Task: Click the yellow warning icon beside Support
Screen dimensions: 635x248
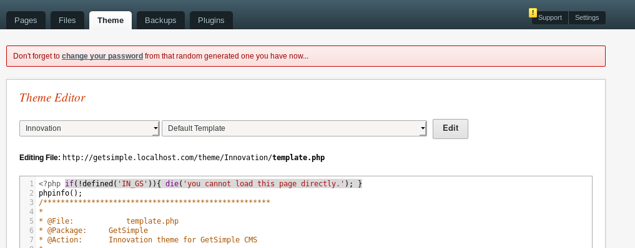Action: tap(533, 13)
